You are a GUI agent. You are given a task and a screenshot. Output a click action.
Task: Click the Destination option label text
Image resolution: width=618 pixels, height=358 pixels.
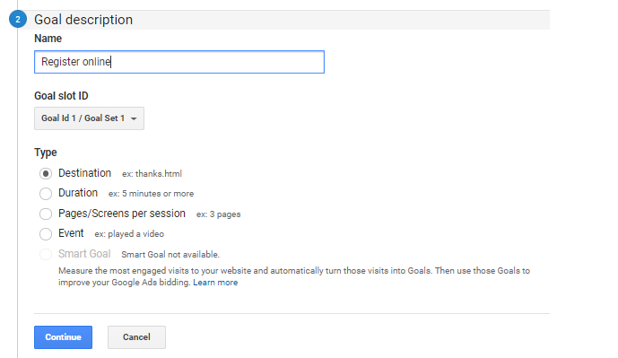click(x=84, y=173)
